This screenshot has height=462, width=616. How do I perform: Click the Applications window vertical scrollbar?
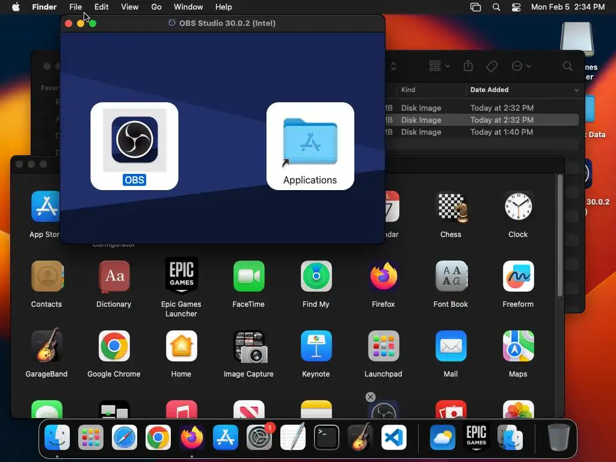click(x=560, y=236)
